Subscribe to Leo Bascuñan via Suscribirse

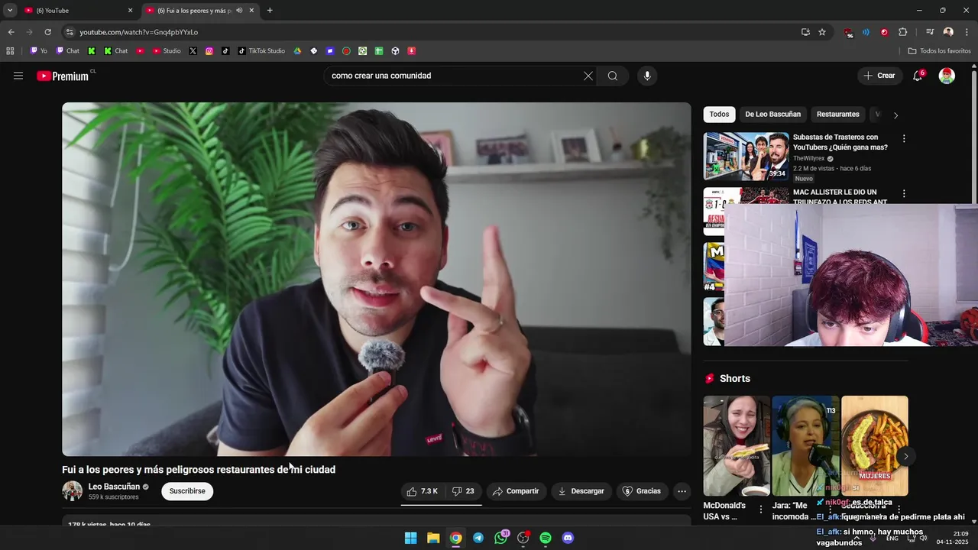click(187, 491)
